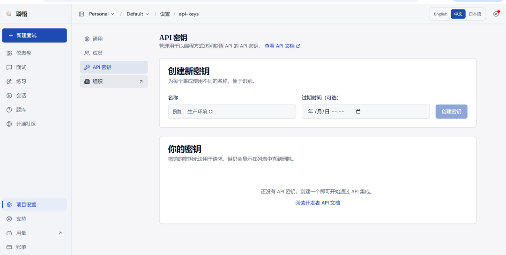Screen dimensions: 506x255
Task: Focus the 过期时间 date-time field
Action: [x=365, y=112]
